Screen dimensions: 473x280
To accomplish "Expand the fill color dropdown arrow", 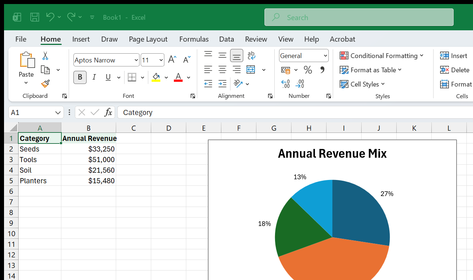I will click(166, 77).
